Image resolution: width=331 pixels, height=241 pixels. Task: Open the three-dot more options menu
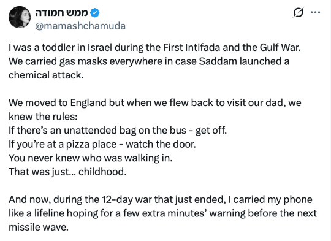click(x=316, y=12)
